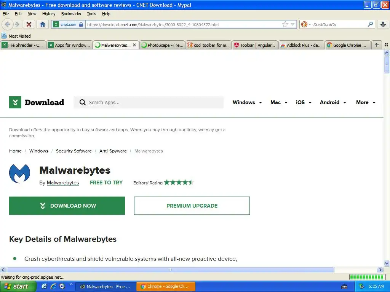Switch to the Apps for Windows tab
Viewport: 390px width, 292px height.
(69, 45)
